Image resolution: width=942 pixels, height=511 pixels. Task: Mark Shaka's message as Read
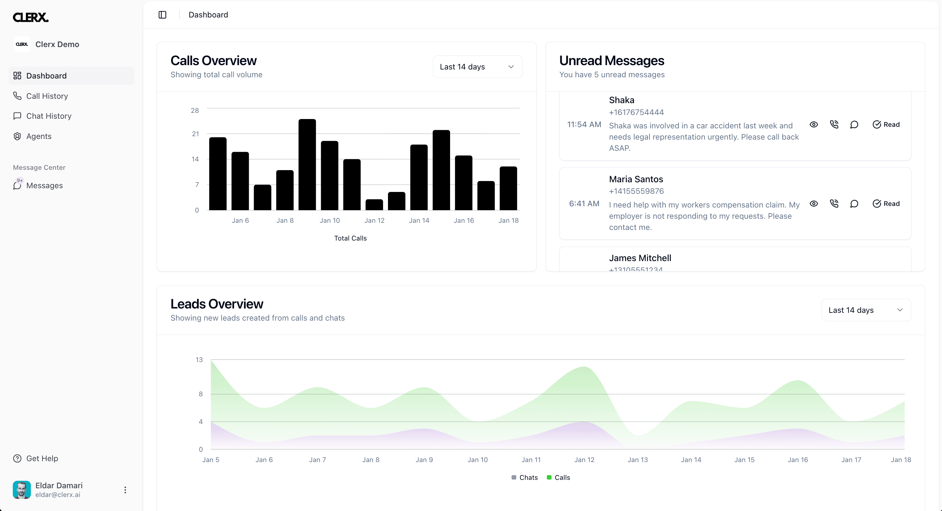886,124
